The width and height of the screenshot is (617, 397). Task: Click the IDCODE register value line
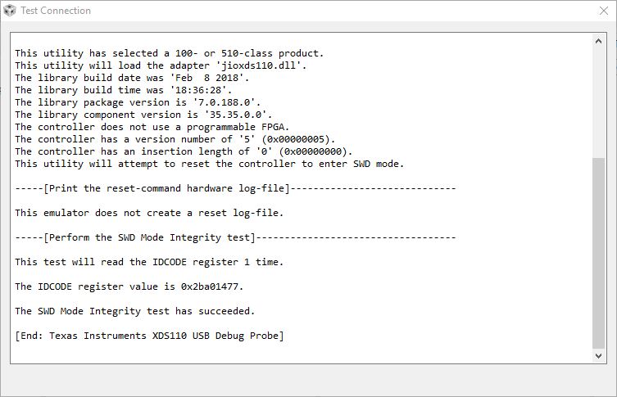(129, 286)
